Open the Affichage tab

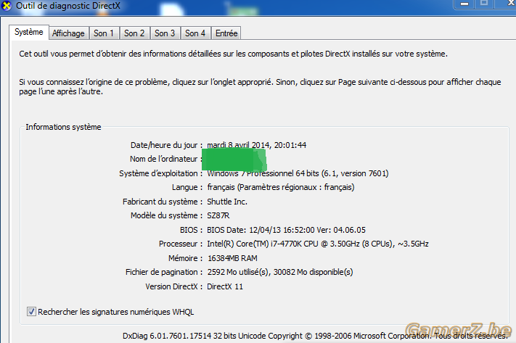pos(68,33)
